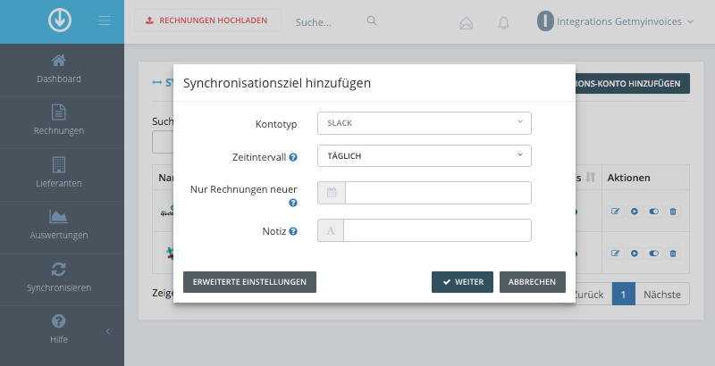Screen dimensions: 715x366
Task: Open Rechnungen in sidebar
Action: click(59, 122)
